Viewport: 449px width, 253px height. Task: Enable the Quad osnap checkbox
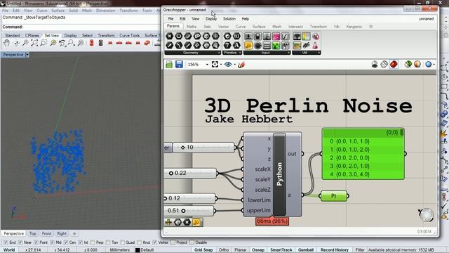pyautogui.click(x=123, y=242)
